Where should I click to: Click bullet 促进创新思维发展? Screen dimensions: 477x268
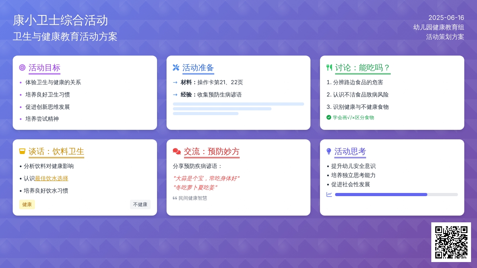pyautogui.click(x=48, y=107)
